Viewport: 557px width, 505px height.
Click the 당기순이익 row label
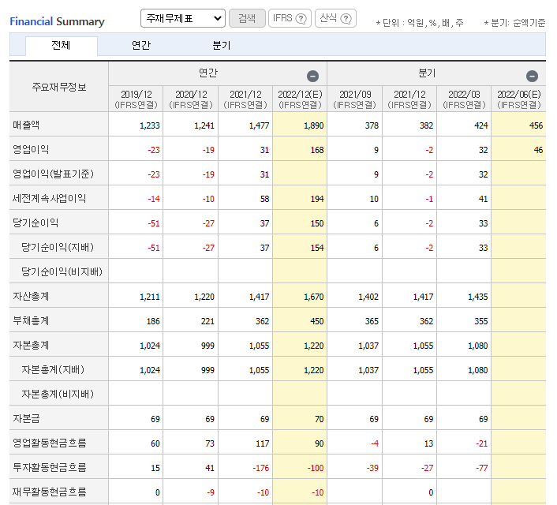[x=36, y=223]
